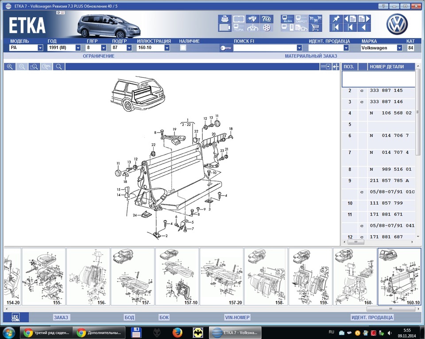Open the ПОИСК FI dropdown
The image size is (425, 339).
pyautogui.click(x=299, y=48)
